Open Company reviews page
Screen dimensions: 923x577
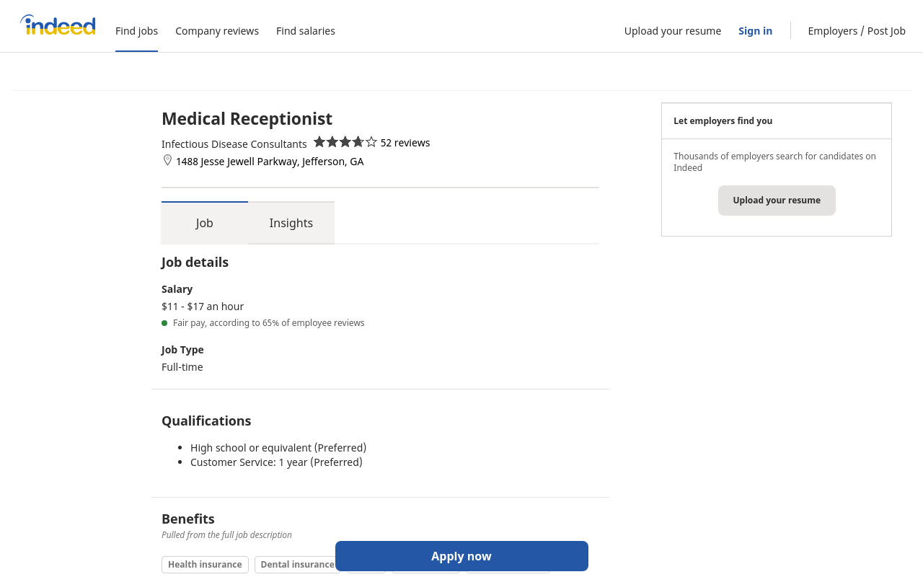(217, 31)
